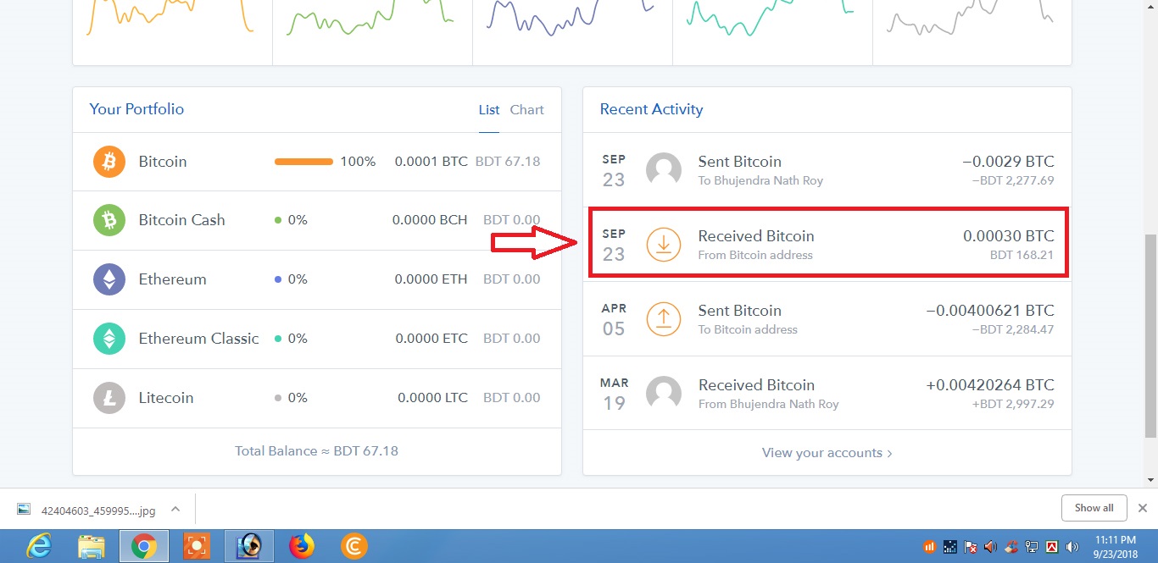
Task: Click the Ethereum row label
Action: (172, 279)
